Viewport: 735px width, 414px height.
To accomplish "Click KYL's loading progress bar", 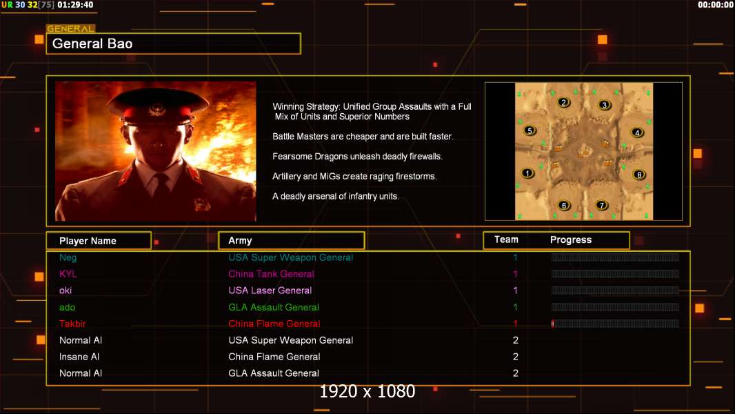I will click(615, 274).
